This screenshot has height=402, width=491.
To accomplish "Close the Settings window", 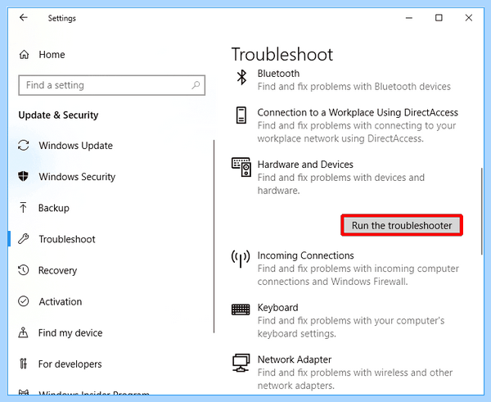I will (469, 18).
